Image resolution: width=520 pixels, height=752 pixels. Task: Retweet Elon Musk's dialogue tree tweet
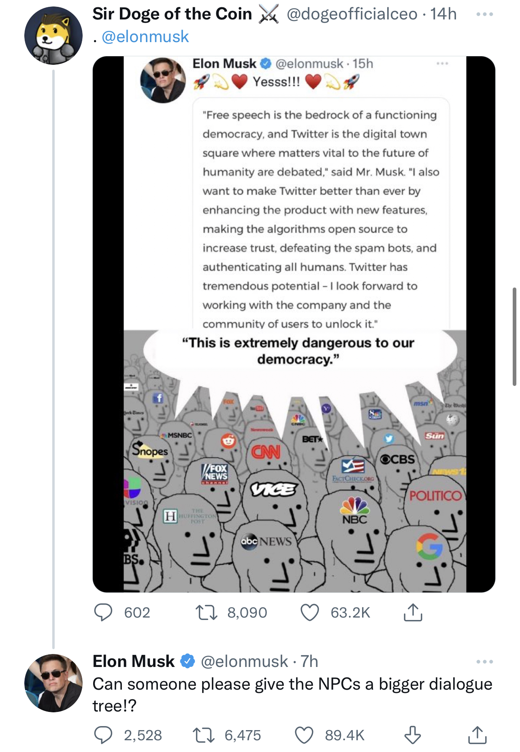pyautogui.click(x=204, y=735)
